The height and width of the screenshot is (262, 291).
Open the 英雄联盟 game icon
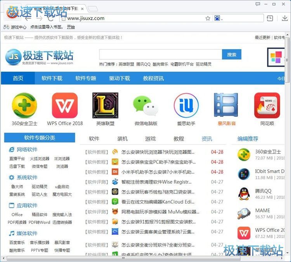pyautogui.click(x=105, y=105)
